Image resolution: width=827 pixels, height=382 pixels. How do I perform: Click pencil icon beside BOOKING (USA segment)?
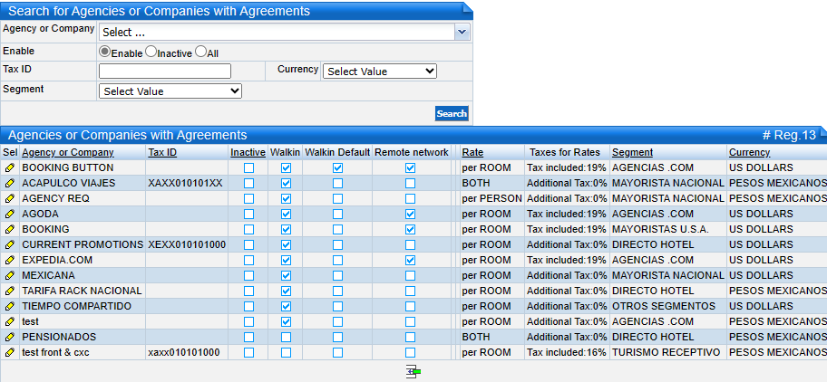click(x=9, y=229)
